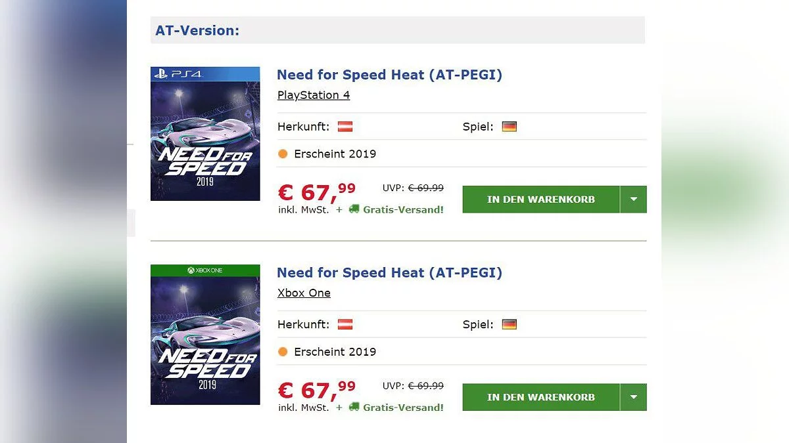
Task: Click orange availability dot for Xbox One version
Action: pyautogui.click(x=283, y=352)
